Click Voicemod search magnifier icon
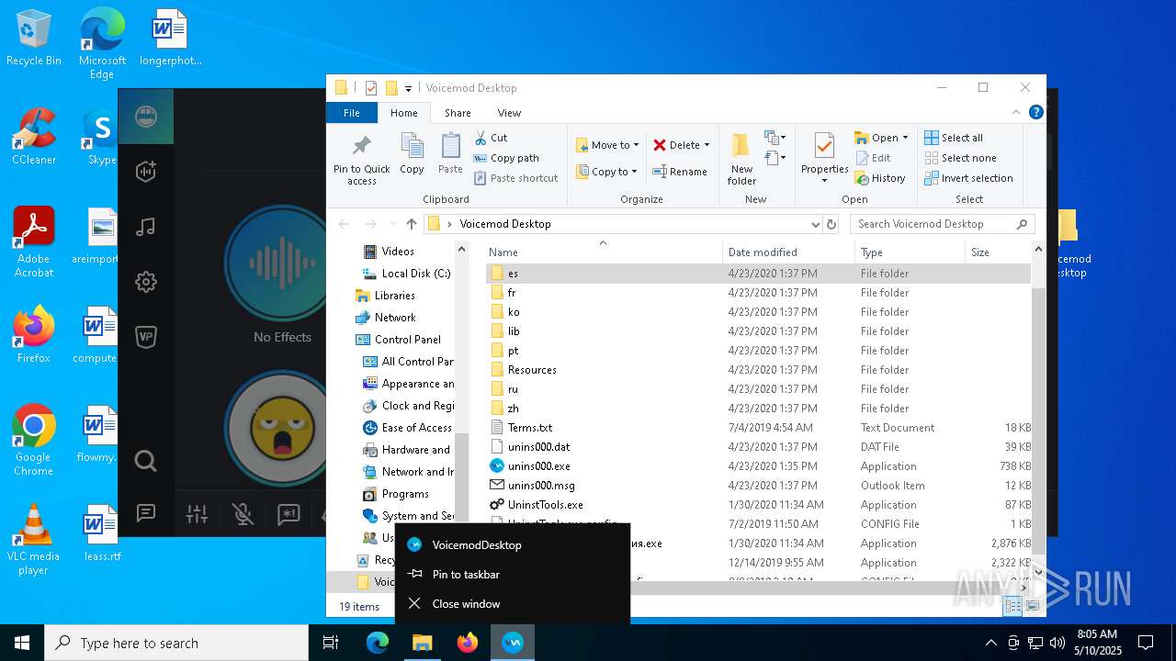The width and height of the screenshot is (1176, 661). 146,460
